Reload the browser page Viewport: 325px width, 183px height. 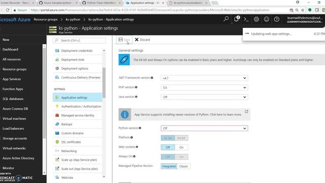(x=8, y=10)
